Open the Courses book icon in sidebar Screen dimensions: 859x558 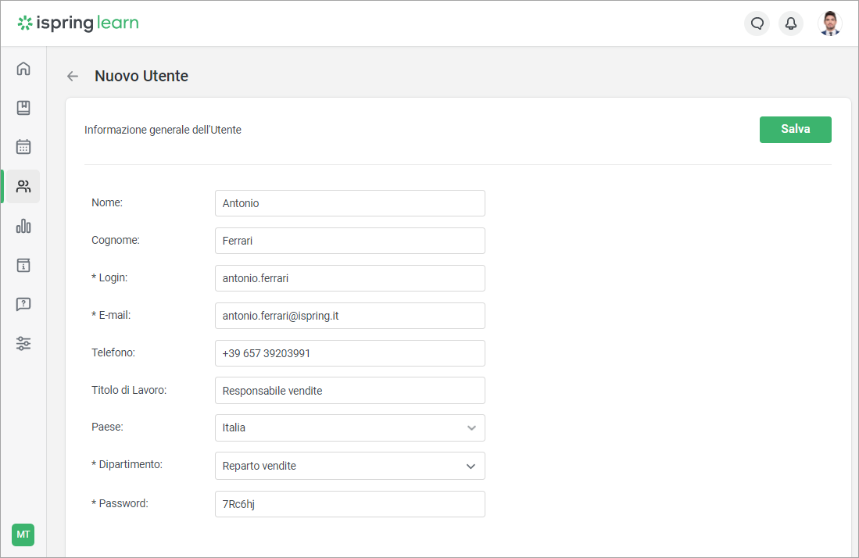(x=23, y=108)
